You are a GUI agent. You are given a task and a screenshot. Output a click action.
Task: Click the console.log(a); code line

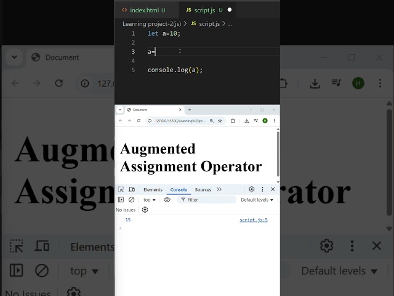coord(175,70)
